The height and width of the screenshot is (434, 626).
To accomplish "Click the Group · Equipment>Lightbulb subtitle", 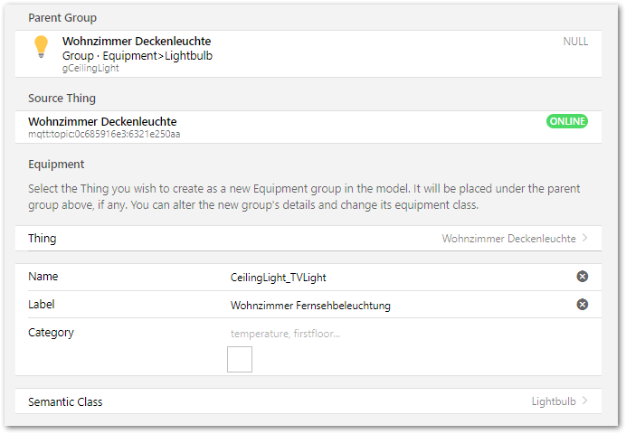I will tap(138, 55).
